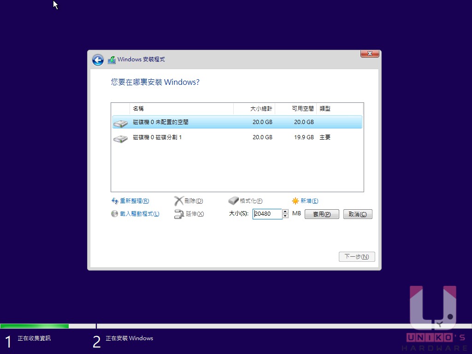Viewport: 472px width, 354px height.
Task: Click the 格式化(F) format link
Action: 251,201
